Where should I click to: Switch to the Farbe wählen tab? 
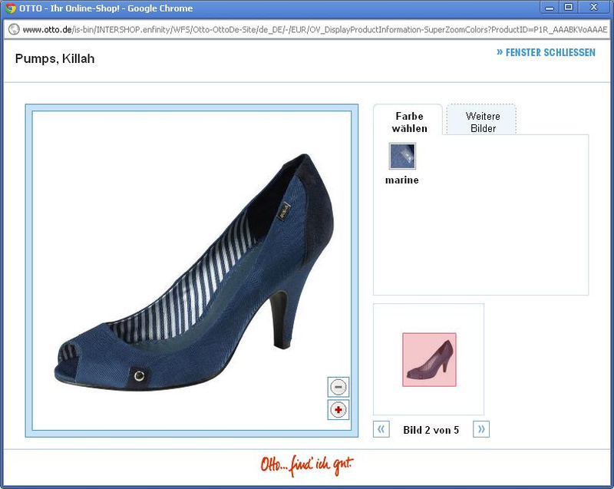[409, 122]
